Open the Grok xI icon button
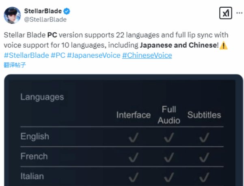The height and width of the screenshot is (186, 244). point(225,13)
